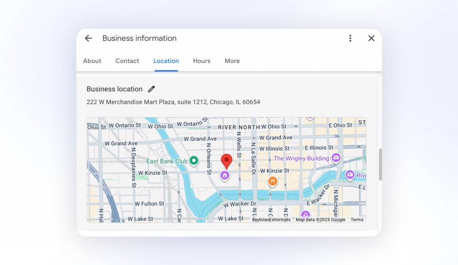
Task: Click The Wrigley Building label
Action: click(301, 158)
